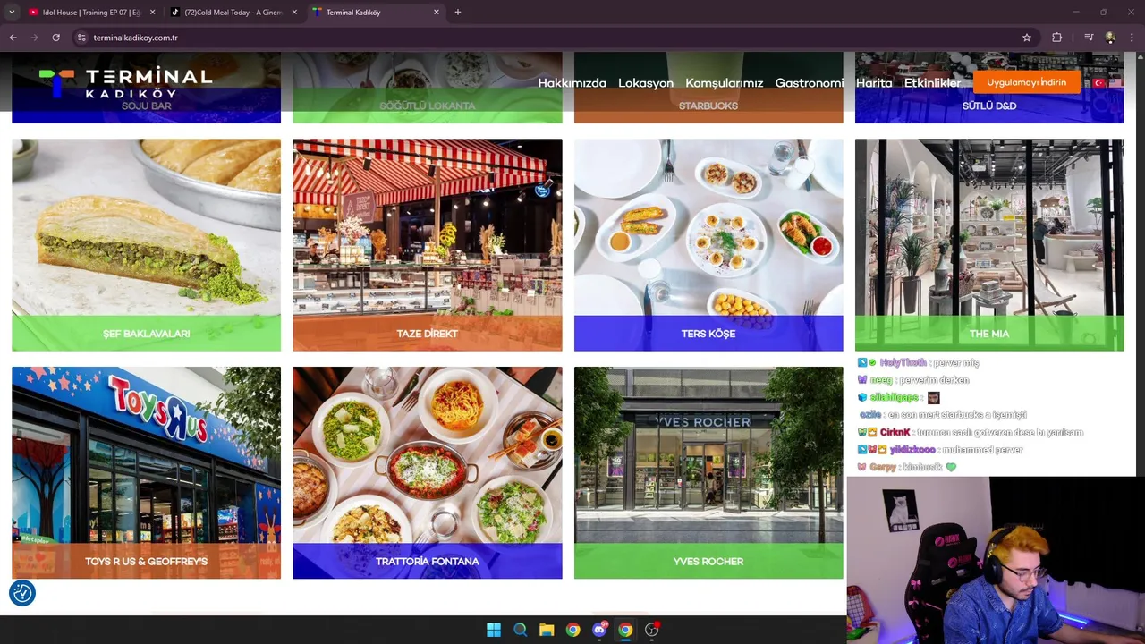The image size is (1145, 644).
Task: Open the Yves Rocher card
Action: pyautogui.click(x=708, y=472)
